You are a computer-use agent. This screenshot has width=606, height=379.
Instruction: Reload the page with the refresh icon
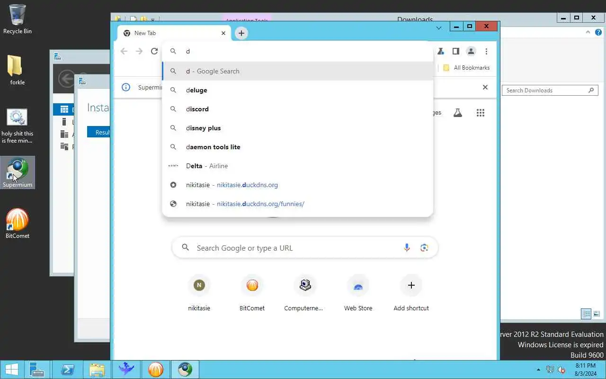[154, 51]
